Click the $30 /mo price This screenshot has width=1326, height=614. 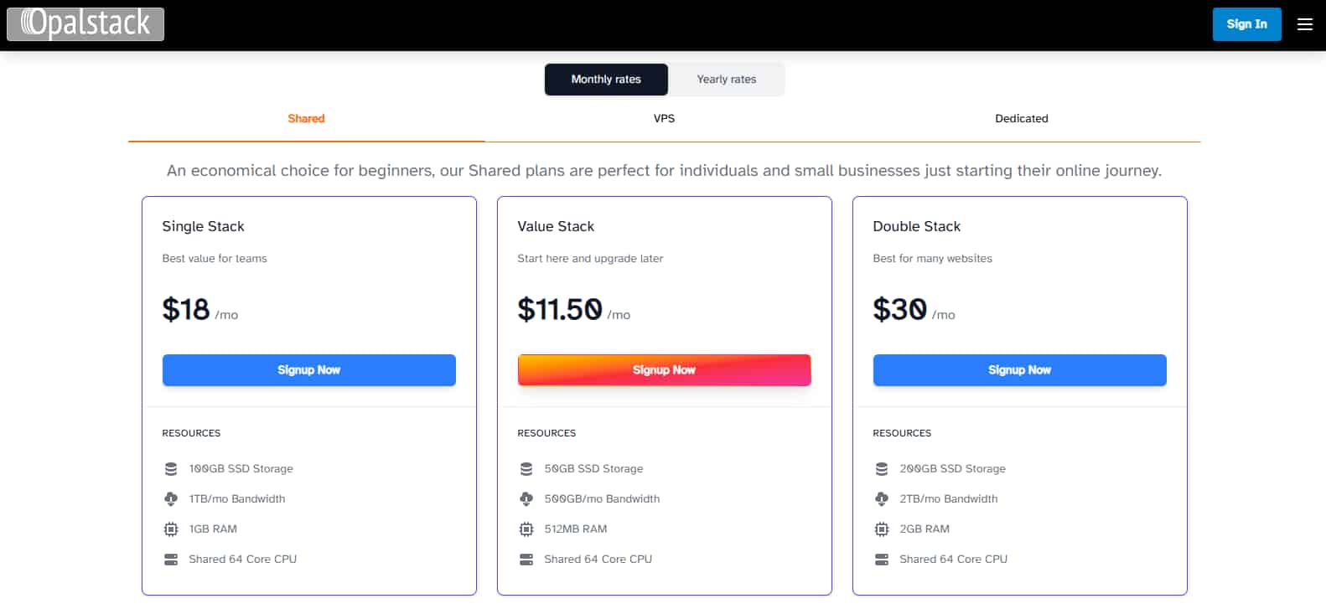914,310
